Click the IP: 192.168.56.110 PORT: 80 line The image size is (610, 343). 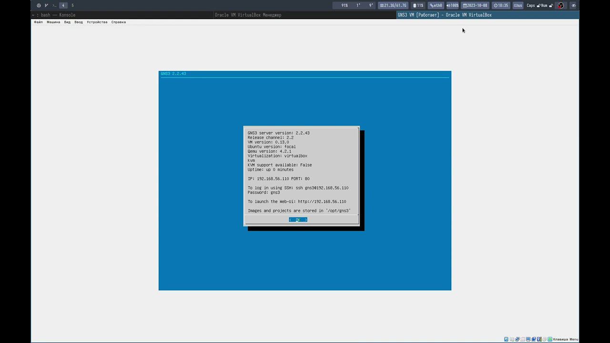pyautogui.click(x=278, y=179)
